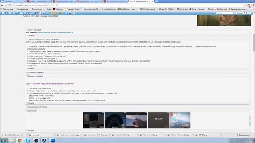255x143 pixels.
Task: Open the Подбор слов bookmark
Action: 220,9
